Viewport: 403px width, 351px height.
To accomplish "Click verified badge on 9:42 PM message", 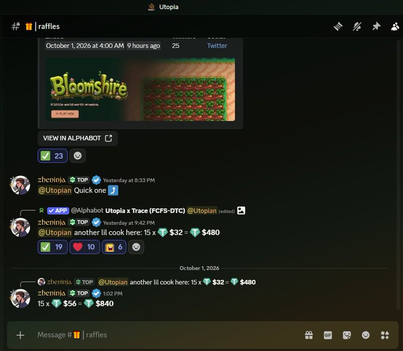I will pos(97,222).
